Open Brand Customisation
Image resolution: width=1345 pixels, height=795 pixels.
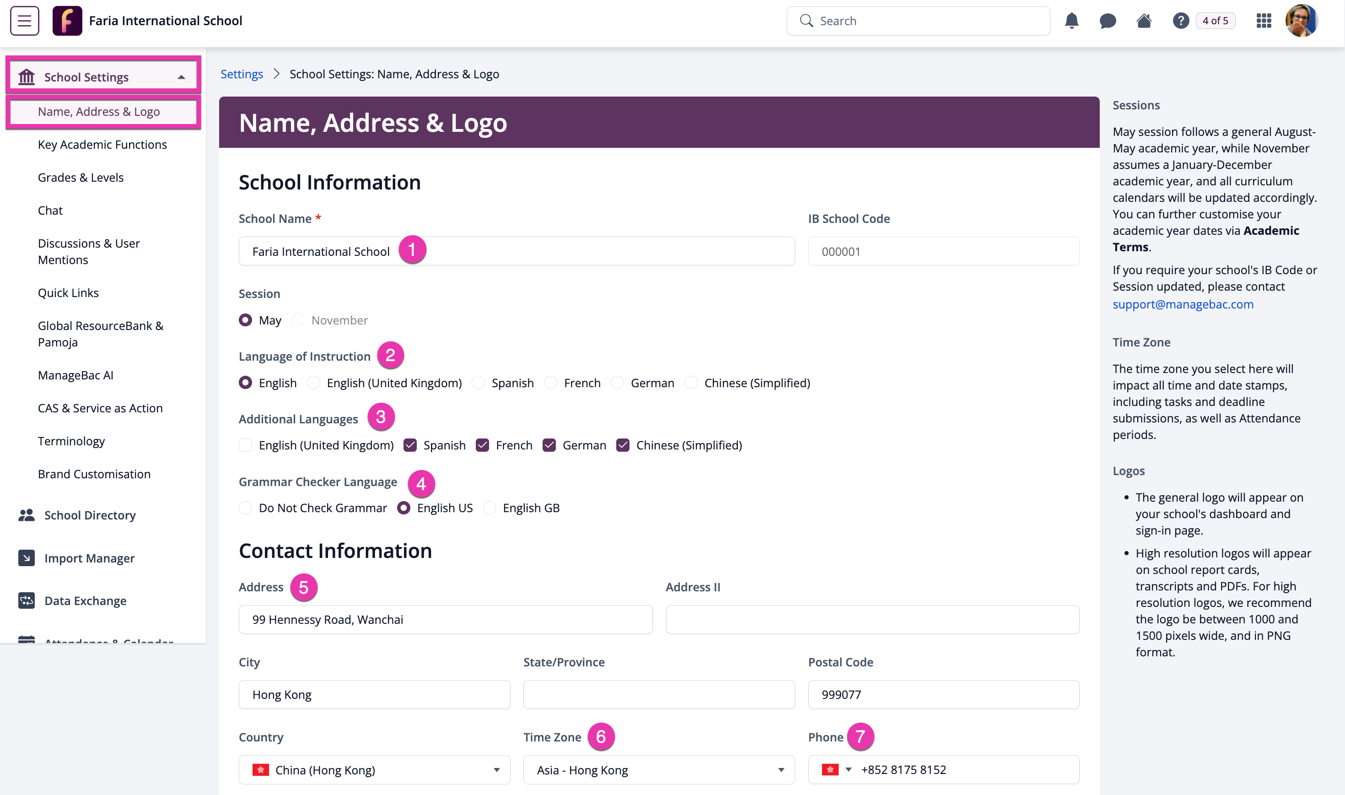pyautogui.click(x=94, y=474)
